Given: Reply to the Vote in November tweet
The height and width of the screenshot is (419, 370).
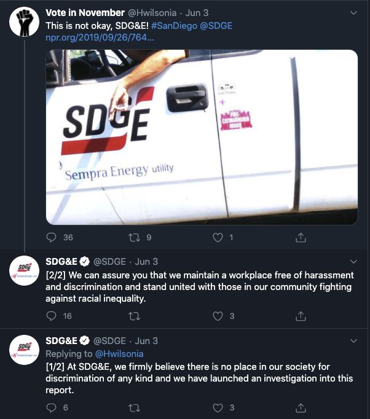Looking at the screenshot, I should coord(51,237).
